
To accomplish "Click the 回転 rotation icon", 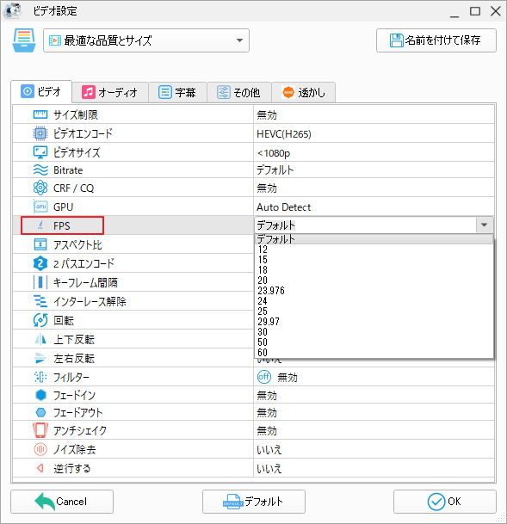I will [x=40, y=320].
